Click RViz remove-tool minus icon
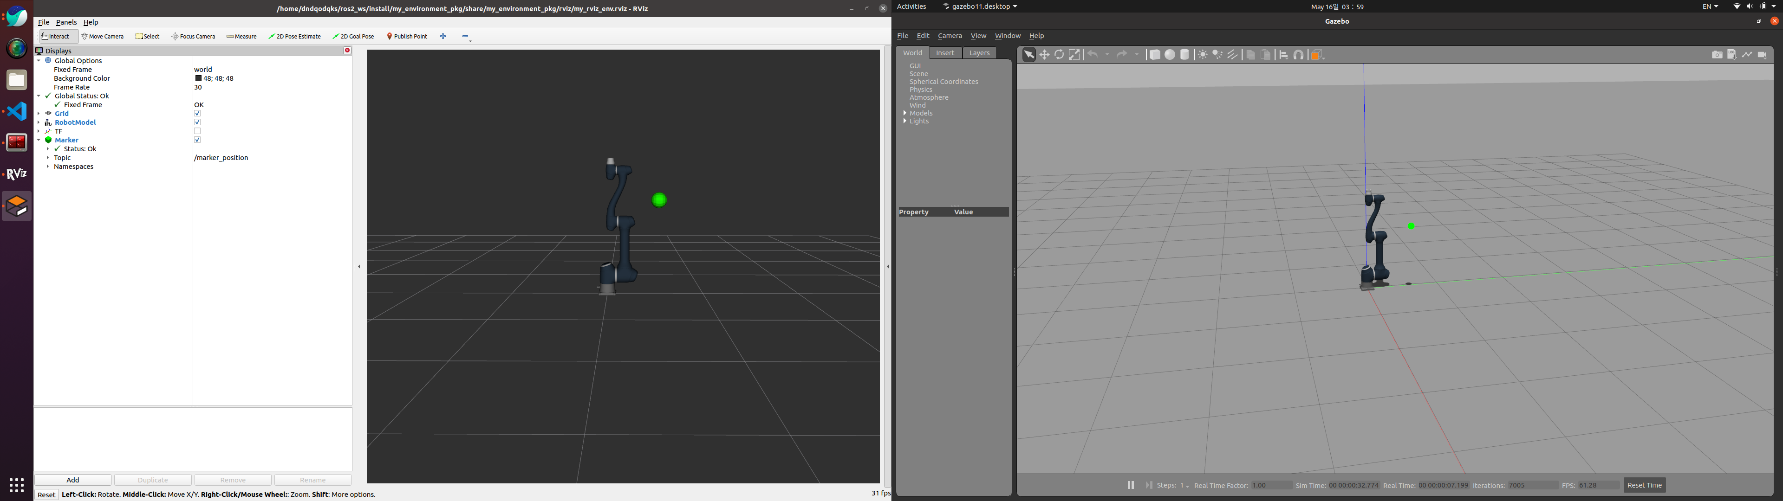Image resolution: width=1783 pixels, height=501 pixels. tap(466, 37)
